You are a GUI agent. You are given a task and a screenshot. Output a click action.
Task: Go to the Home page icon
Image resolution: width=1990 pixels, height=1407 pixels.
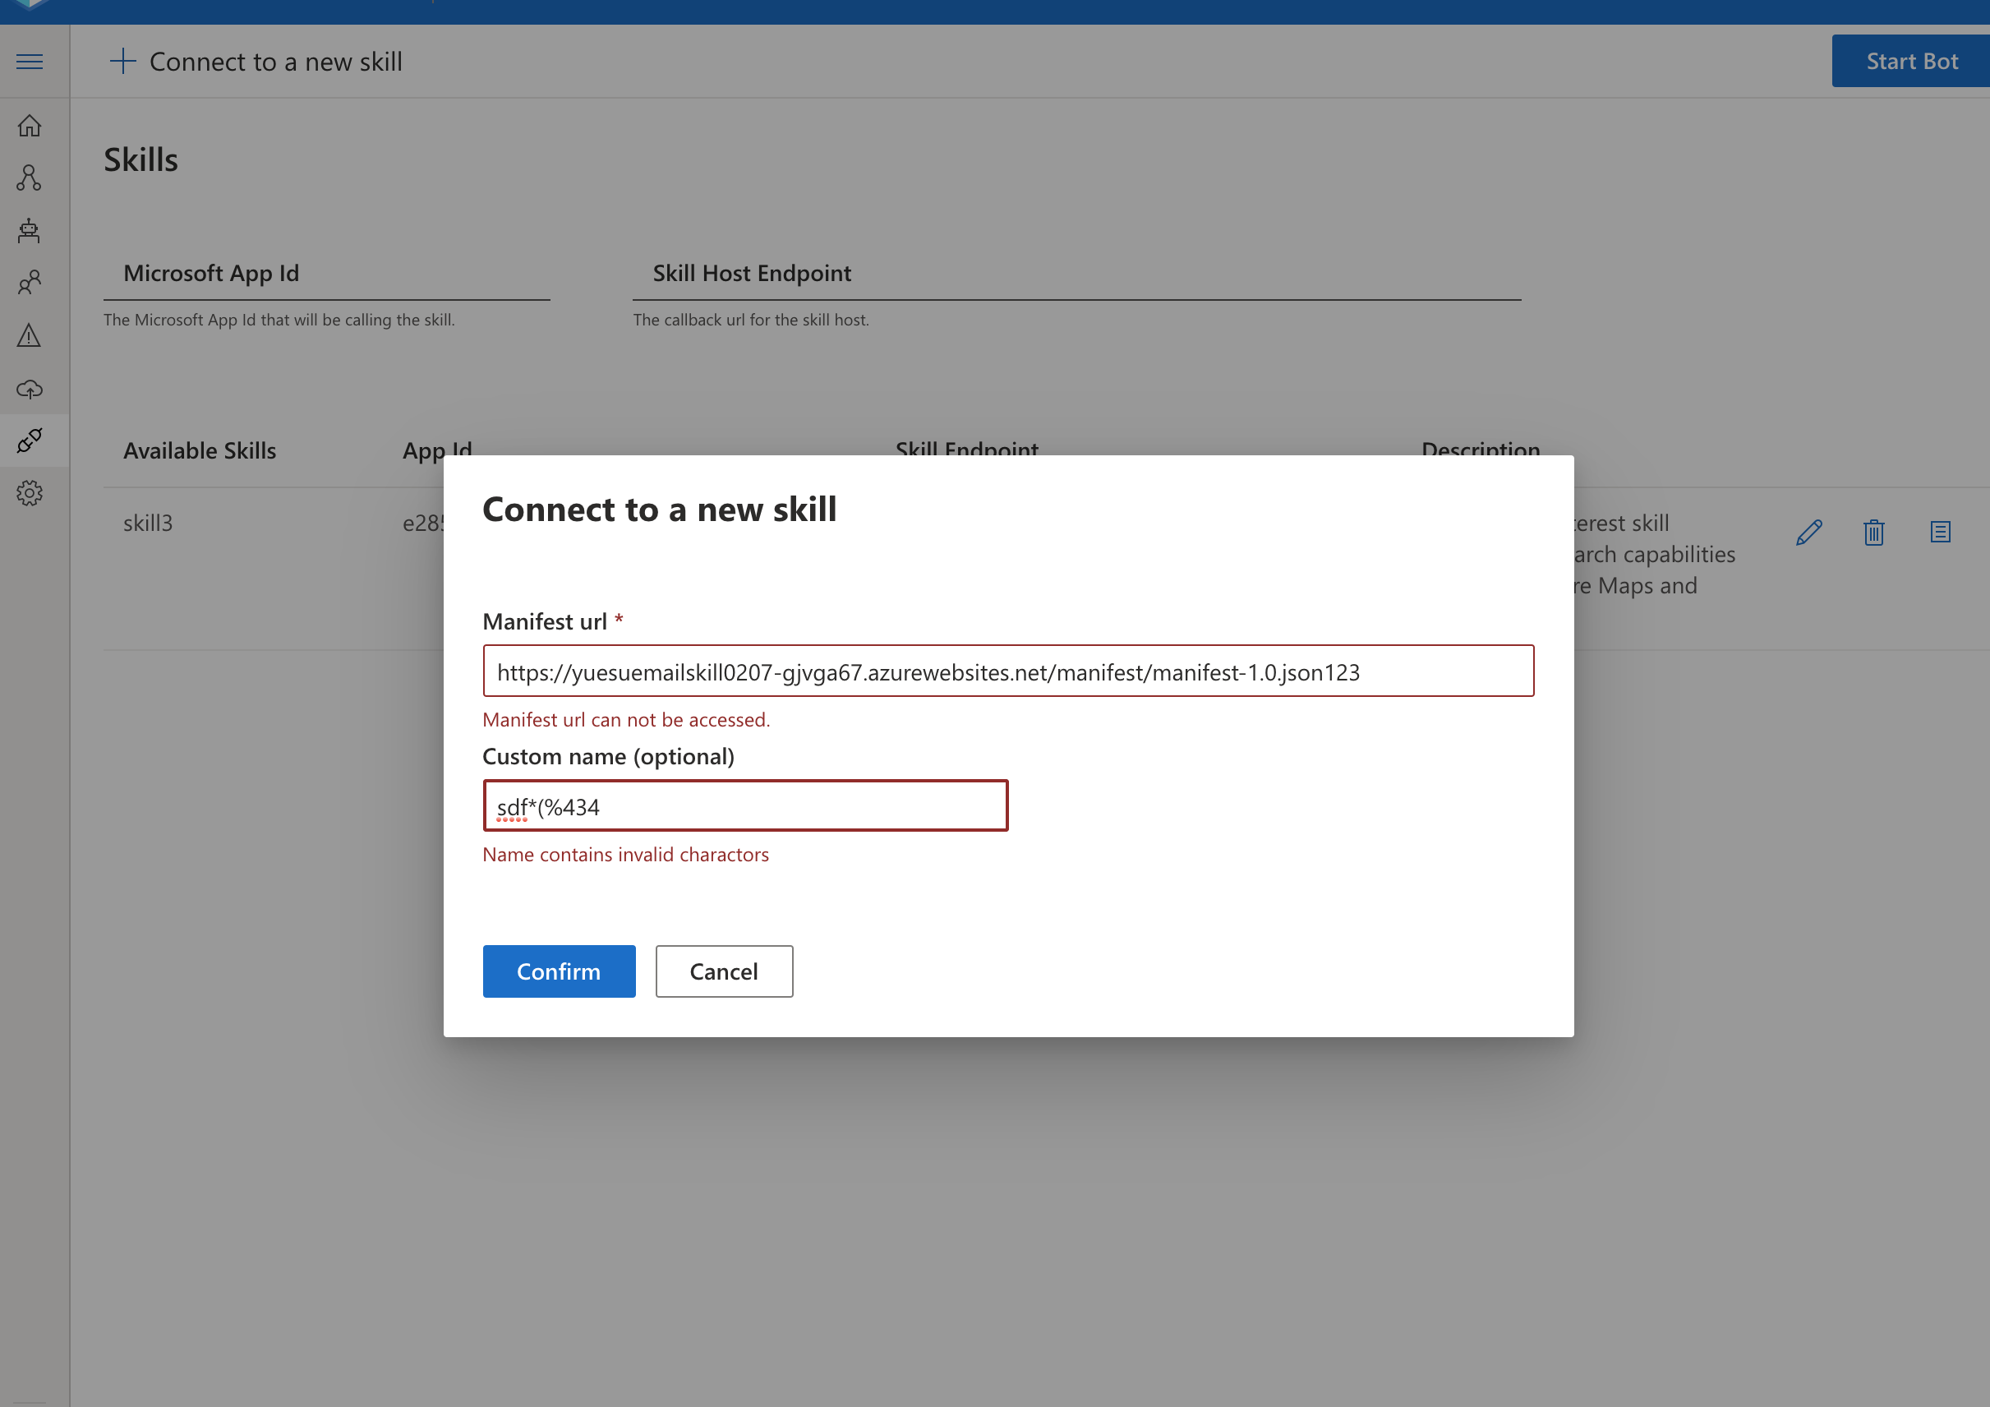coord(30,126)
